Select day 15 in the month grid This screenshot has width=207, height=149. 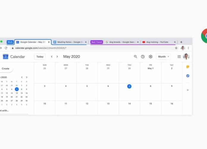150,104
